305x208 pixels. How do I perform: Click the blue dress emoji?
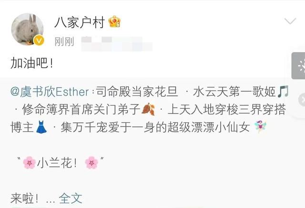41,127
